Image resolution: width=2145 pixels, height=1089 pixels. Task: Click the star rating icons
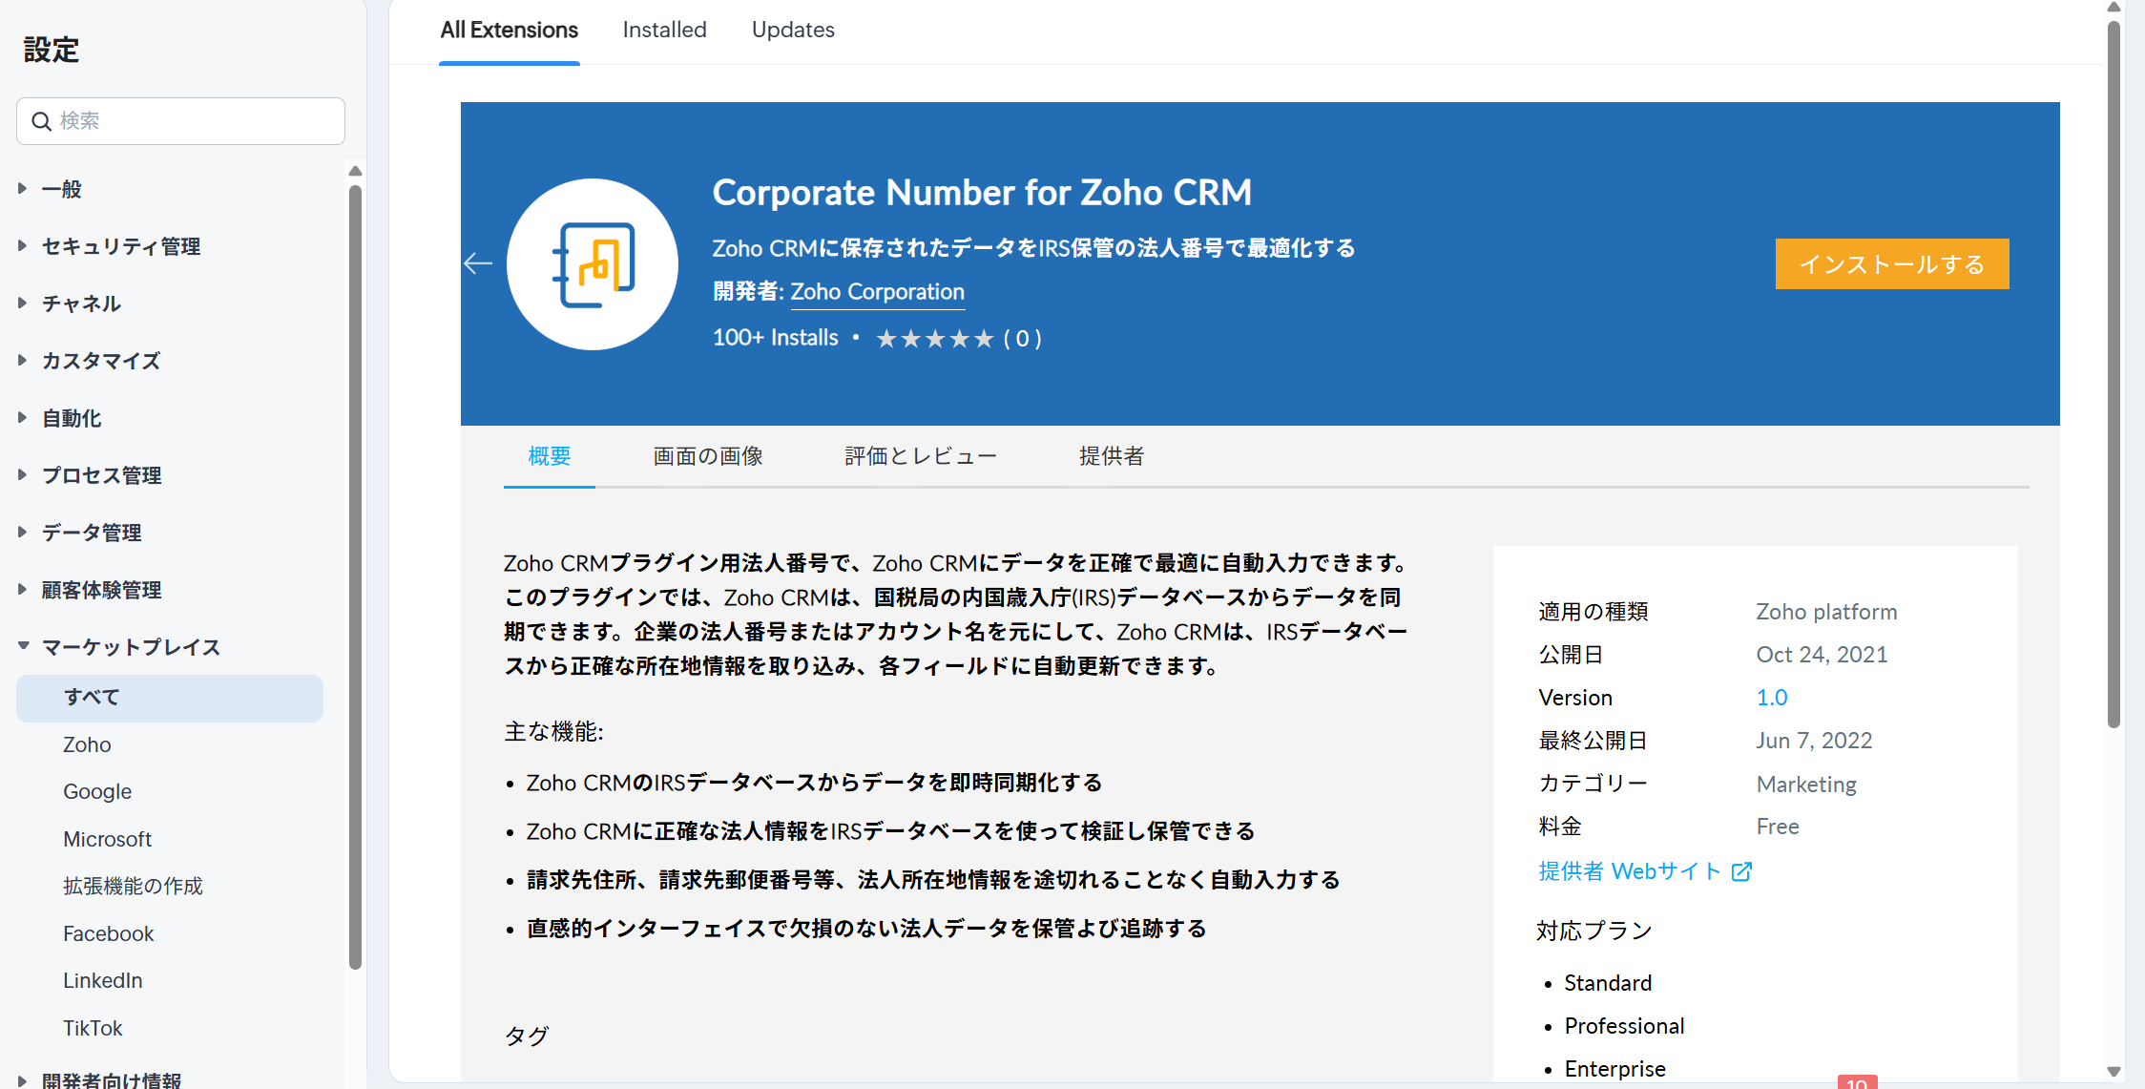point(935,339)
